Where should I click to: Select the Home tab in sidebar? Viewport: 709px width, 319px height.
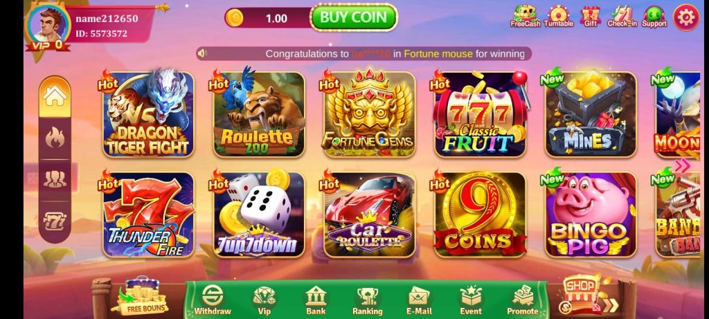(x=55, y=97)
